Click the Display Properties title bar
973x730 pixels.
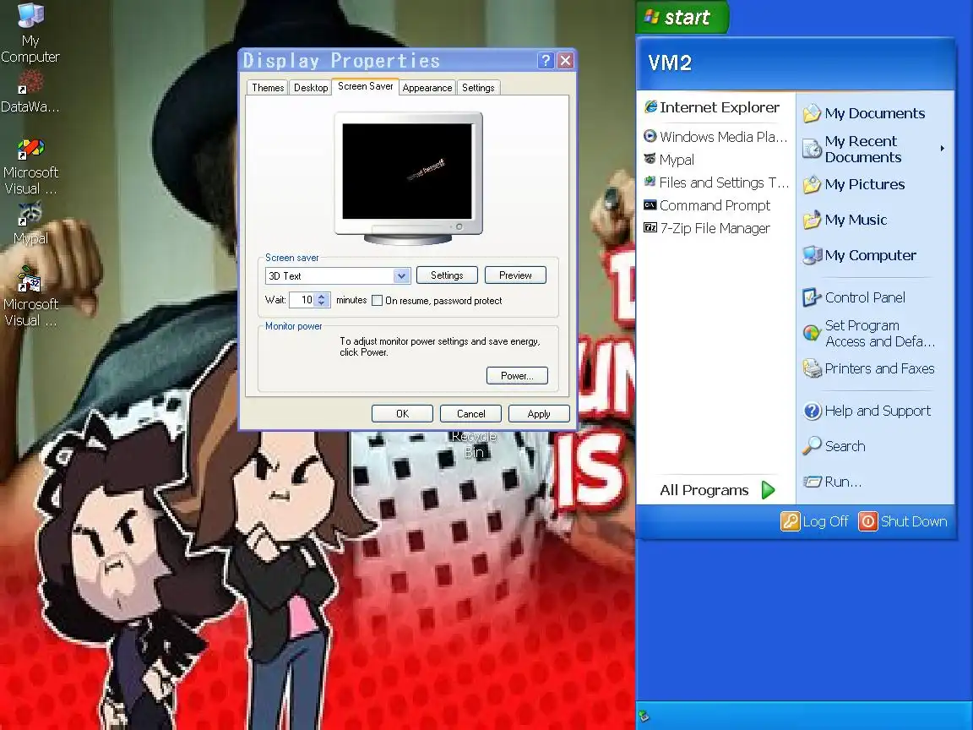[x=388, y=60]
